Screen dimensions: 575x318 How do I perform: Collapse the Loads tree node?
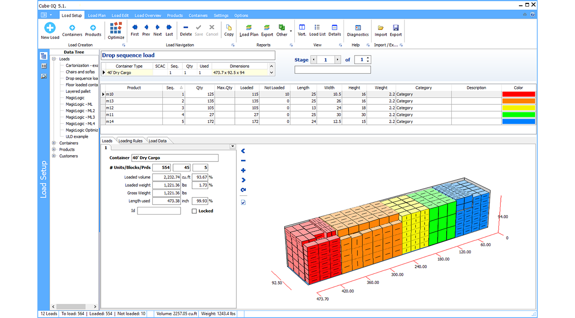click(x=54, y=59)
